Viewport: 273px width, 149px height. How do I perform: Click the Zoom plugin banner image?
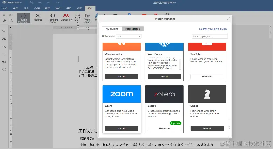coord(122,94)
